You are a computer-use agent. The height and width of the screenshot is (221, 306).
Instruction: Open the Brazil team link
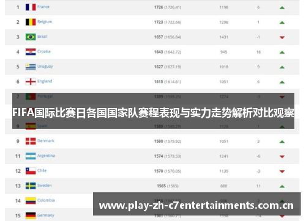click(42, 37)
